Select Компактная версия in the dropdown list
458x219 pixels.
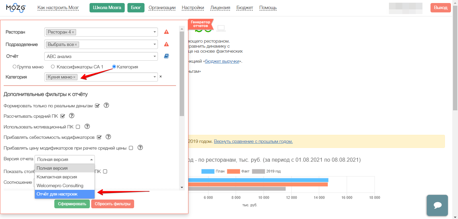[x=57, y=177]
